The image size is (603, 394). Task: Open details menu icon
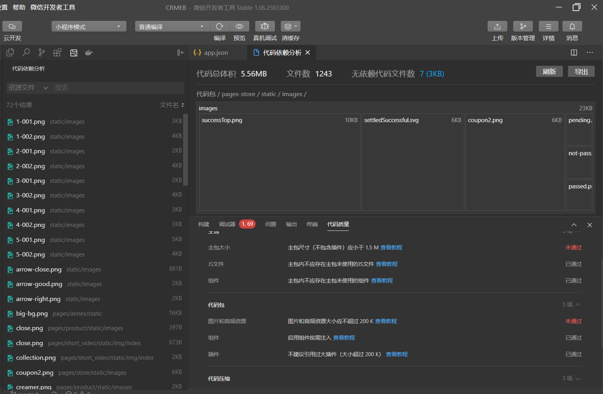(549, 26)
